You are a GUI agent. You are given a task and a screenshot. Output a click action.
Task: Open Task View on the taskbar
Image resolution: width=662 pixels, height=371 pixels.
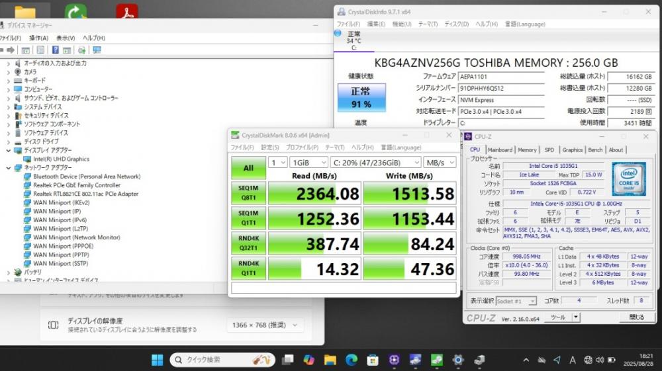[288, 360]
